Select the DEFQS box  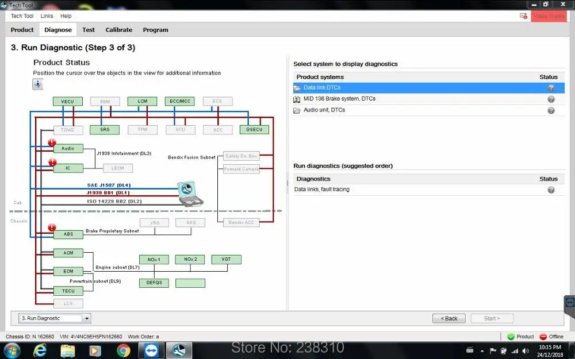click(x=154, y=283)
